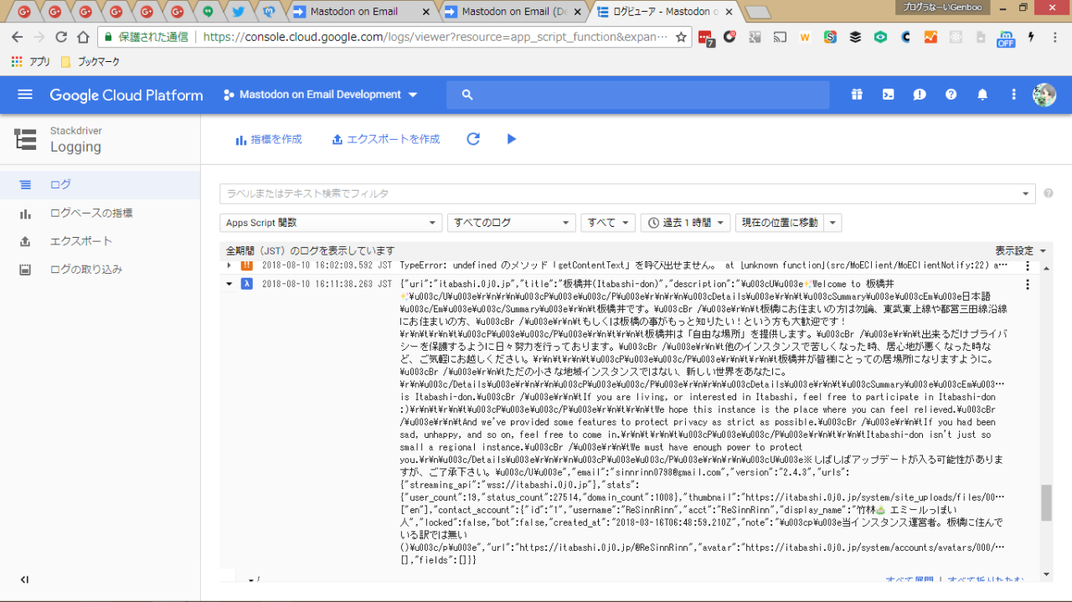1072x602 pixels.
Task: Focus the log filter text field
Action: point(620,193)
